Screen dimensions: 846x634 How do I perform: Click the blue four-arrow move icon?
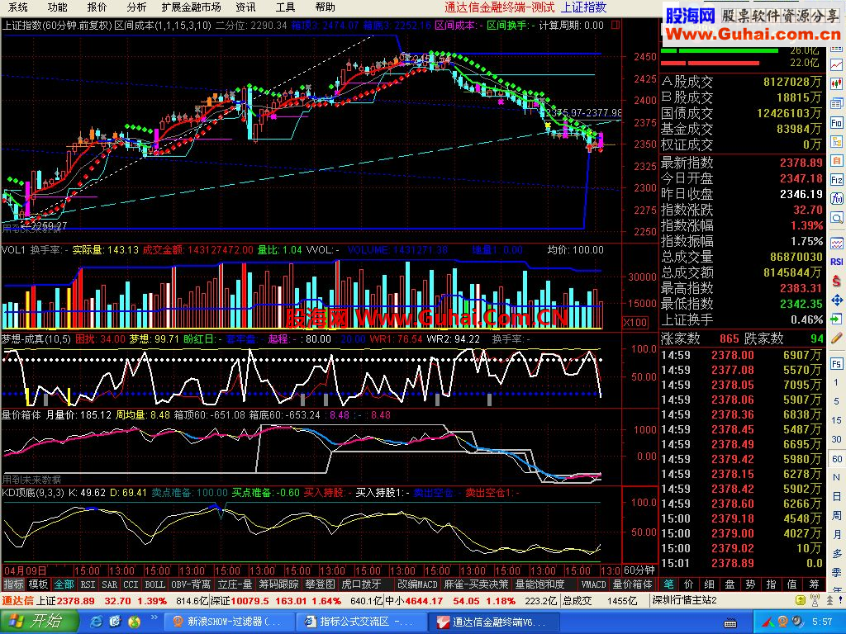tap(837, 300)
